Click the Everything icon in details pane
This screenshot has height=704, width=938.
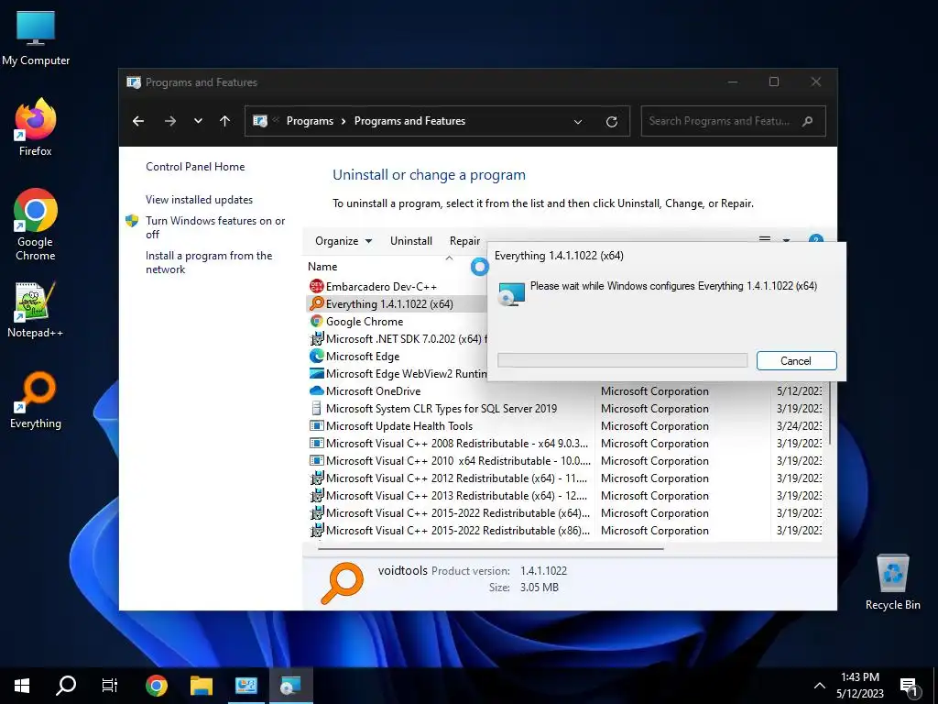[342, 582]
